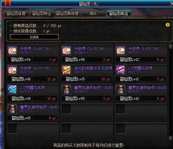Select the 升级券 (Lv70~85) item icon

click(12, 70)
